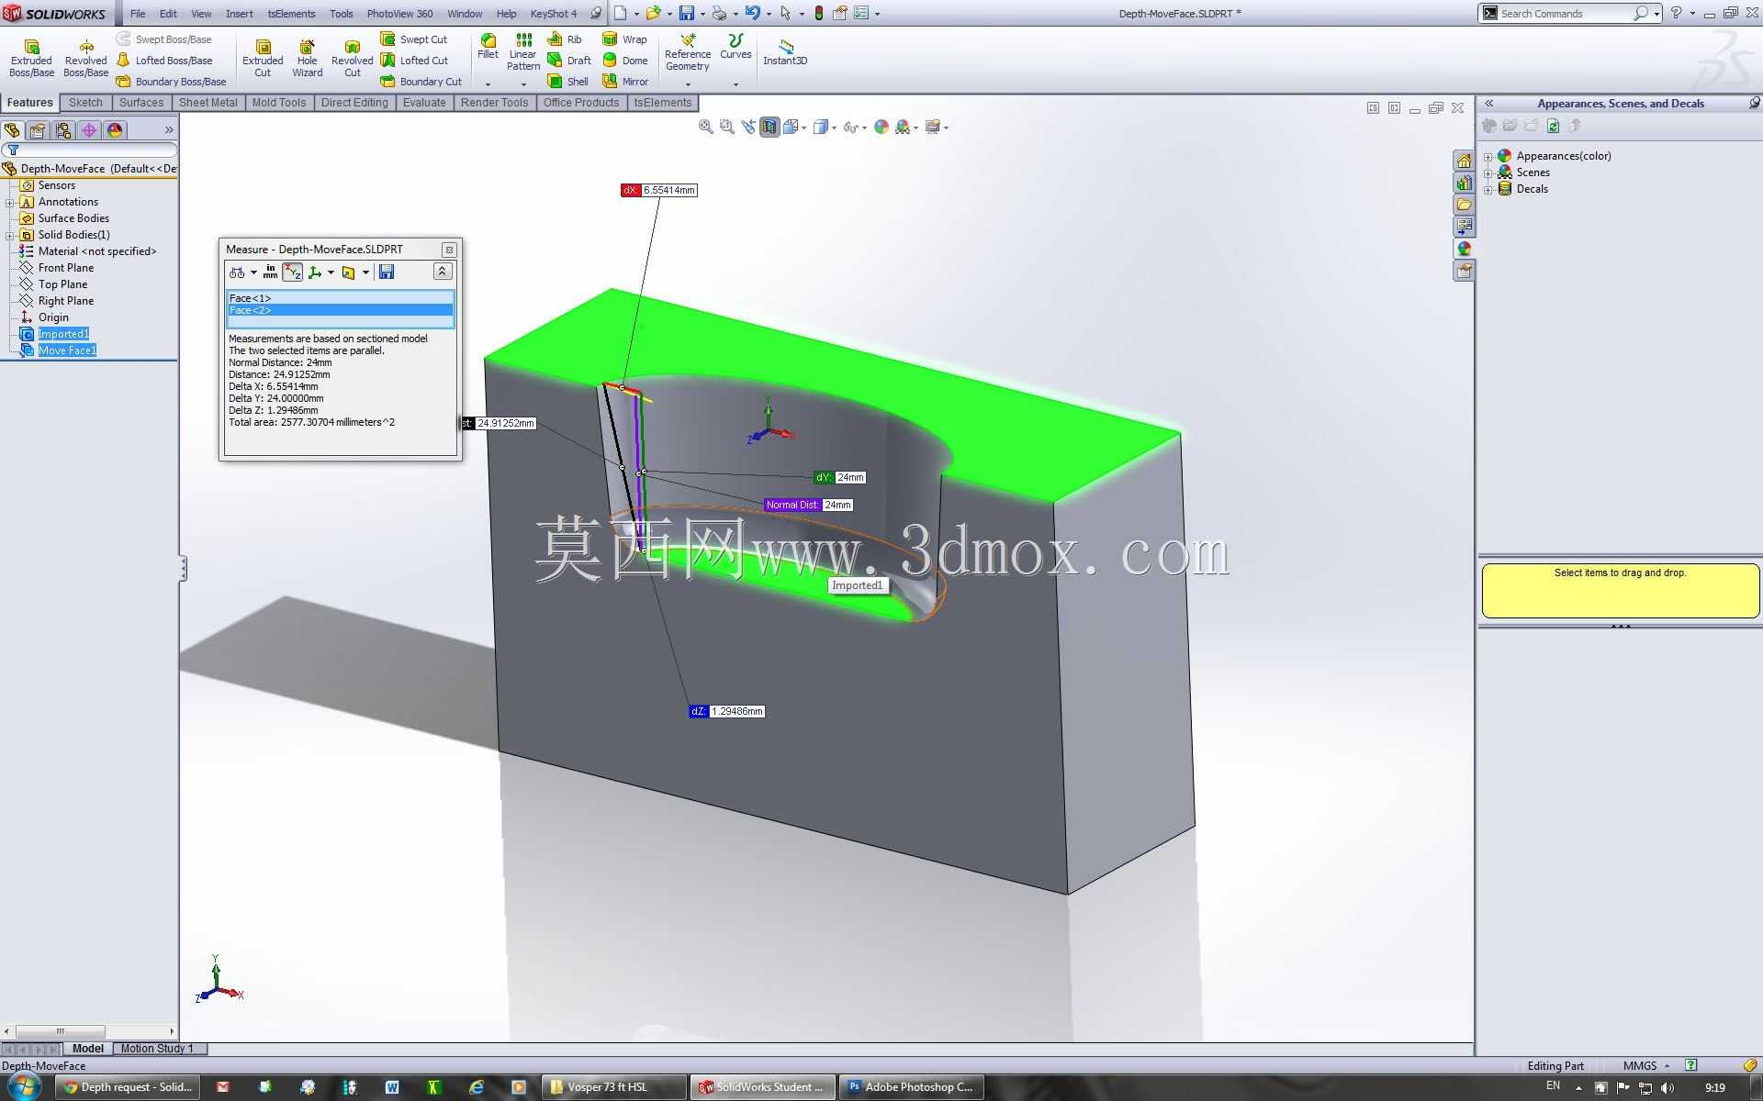1763x1101 pixels.
Task: Click Zoom to Fit in view toolbar
Action: click(x=705, y=128)
